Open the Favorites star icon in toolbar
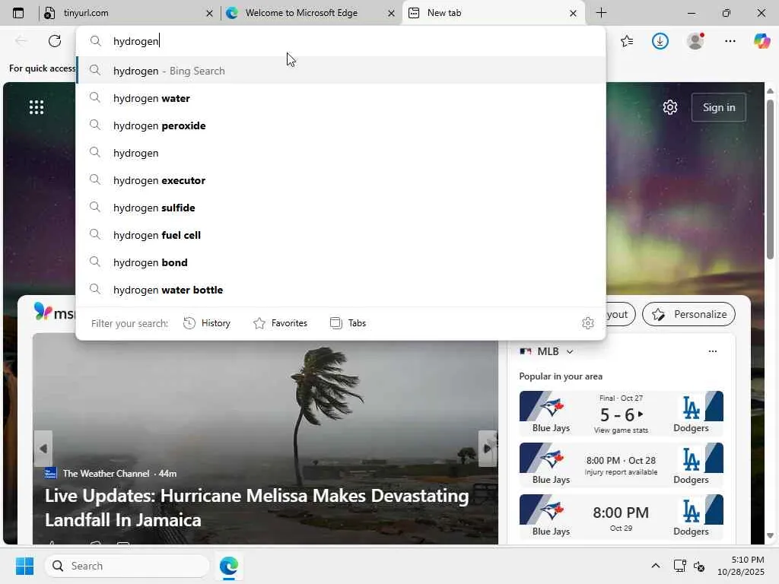This screenshot has width=779, height=584. pos(627,41)
